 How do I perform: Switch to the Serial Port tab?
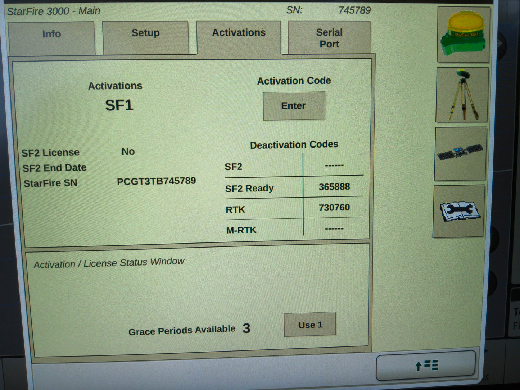[x=329, y=38]
